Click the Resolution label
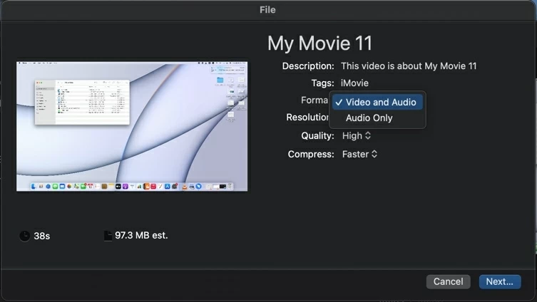The width and height of the screenshot is (537, 302). (307, 118)
